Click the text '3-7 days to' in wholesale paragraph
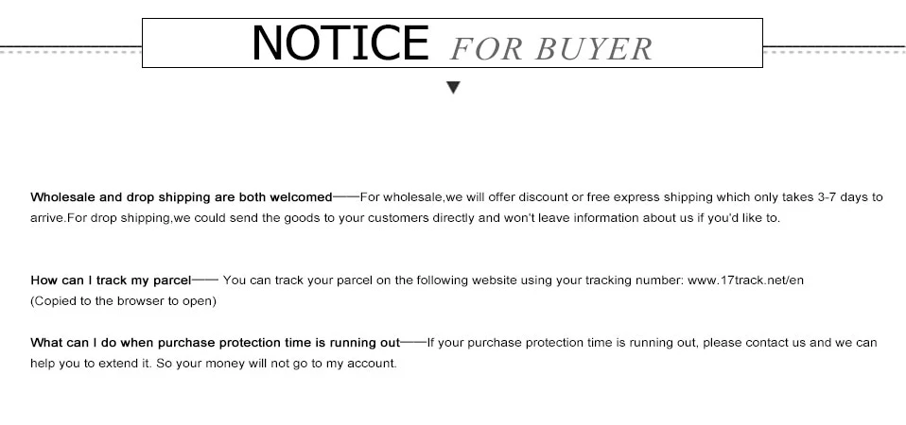Viewport: 906px width, 425px height. point(850,196)
